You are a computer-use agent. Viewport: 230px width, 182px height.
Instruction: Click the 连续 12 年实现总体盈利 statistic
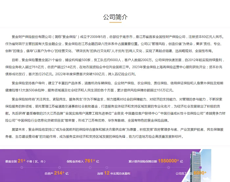tap(113, 173)
